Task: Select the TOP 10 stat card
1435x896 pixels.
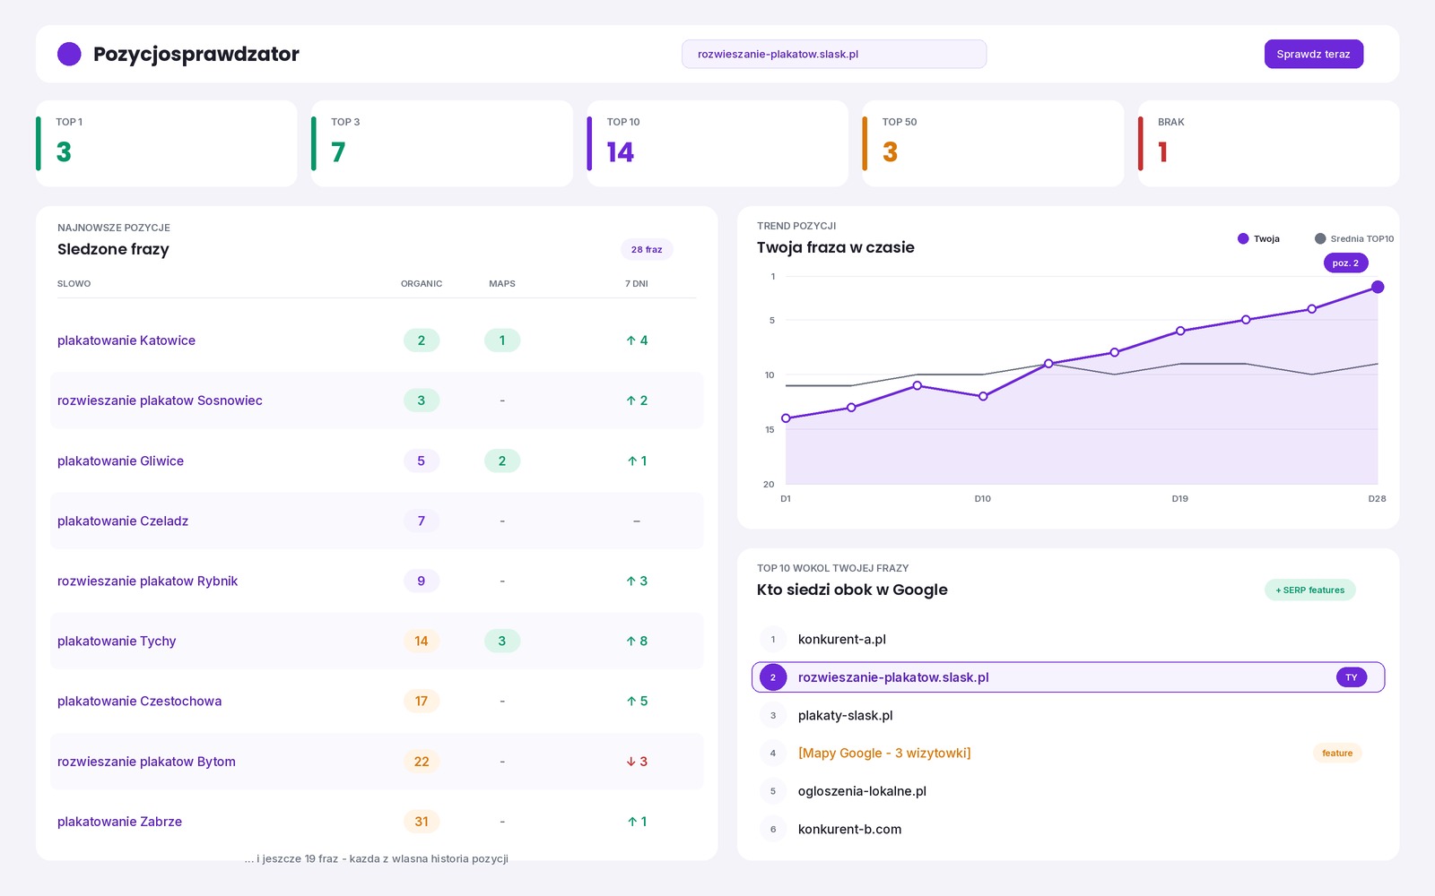Action: pos(717,143)
